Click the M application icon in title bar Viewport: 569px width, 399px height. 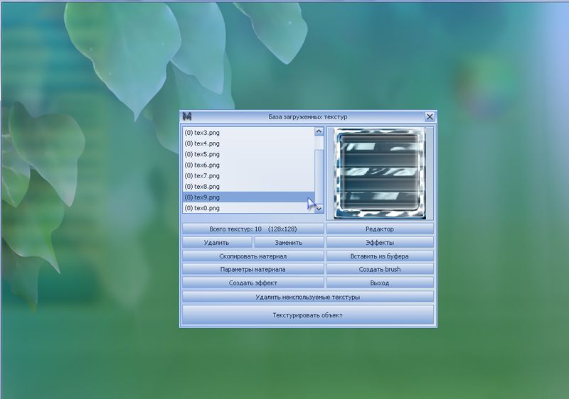pos(188,116)
